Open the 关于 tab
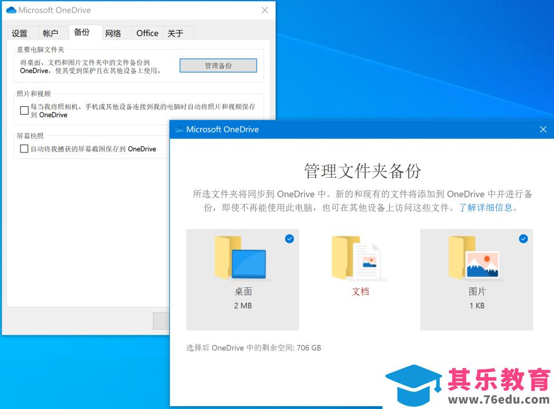The height and width of the screenshot is (409, 554). point(176,33)
